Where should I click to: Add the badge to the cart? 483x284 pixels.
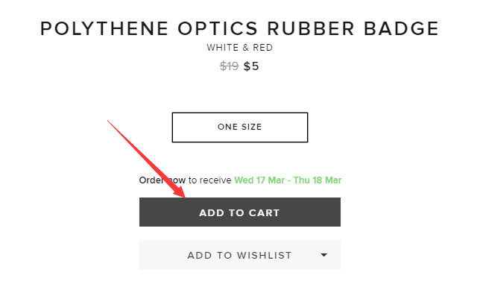(240, 212)
